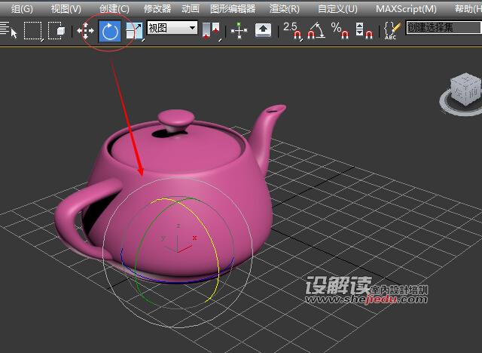Click the Select by Name arrow icon
This screenshot has height=353, width=482.
[9, 31]
